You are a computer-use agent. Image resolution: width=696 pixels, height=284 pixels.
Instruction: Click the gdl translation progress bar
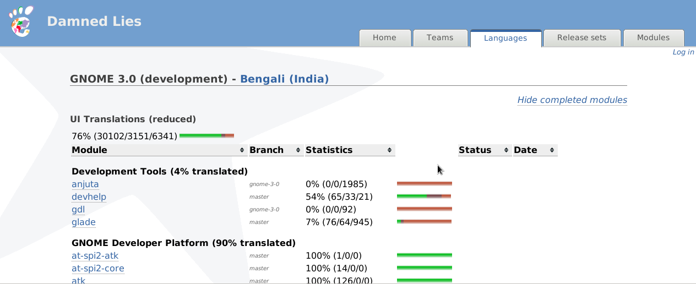tap(425, 209)
